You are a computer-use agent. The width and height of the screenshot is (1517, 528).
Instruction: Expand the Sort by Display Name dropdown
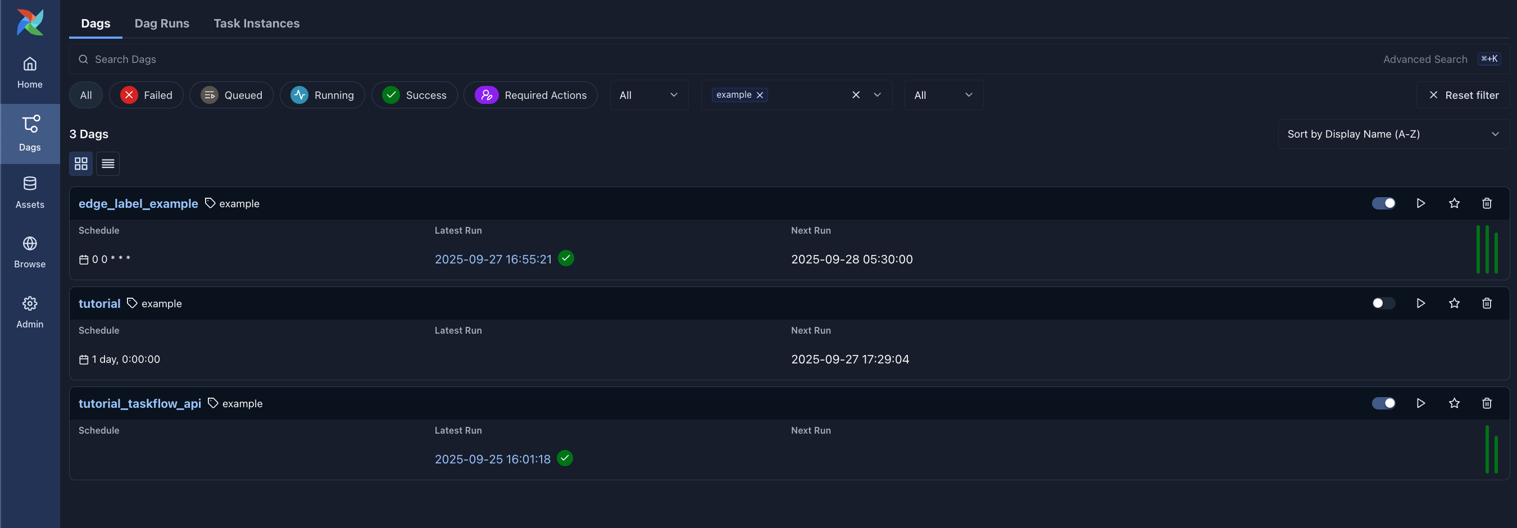click(1393, 134)
